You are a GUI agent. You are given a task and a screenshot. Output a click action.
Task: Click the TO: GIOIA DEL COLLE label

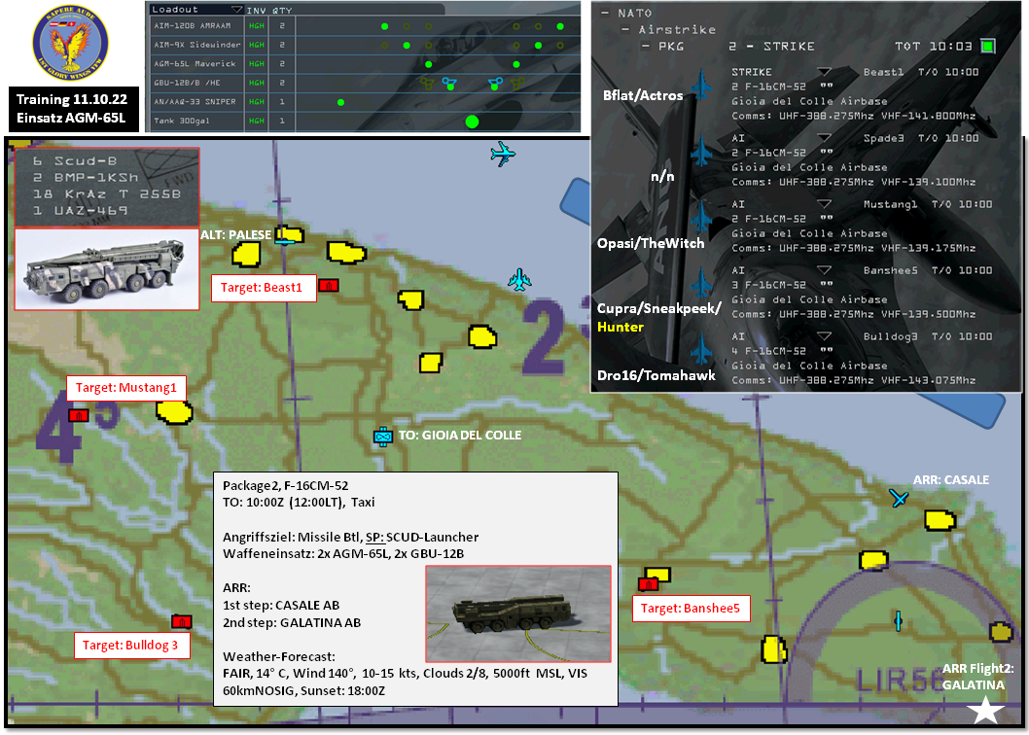point(460,436)
